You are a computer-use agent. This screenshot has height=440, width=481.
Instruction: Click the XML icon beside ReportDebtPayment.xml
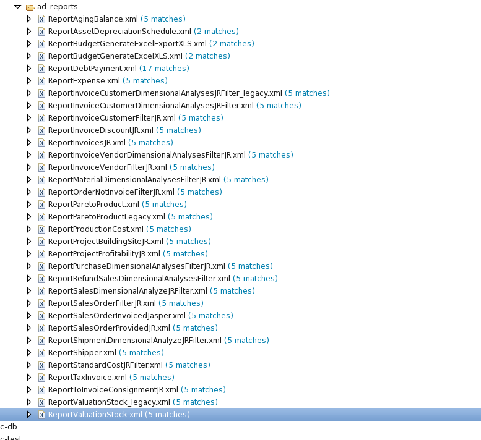41,69
